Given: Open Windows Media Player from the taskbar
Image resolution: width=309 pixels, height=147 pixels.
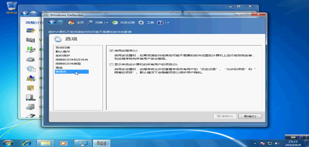Looking at the screenshot, I should coord(64,143).
